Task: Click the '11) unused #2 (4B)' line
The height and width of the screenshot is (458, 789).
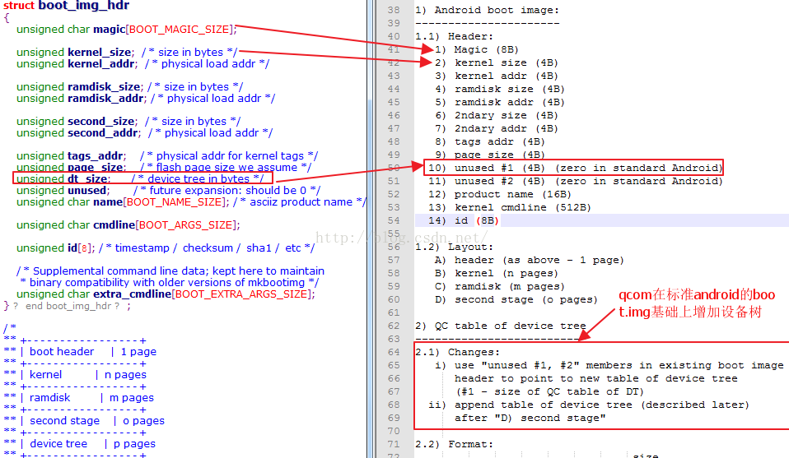Action: point(575,181)
